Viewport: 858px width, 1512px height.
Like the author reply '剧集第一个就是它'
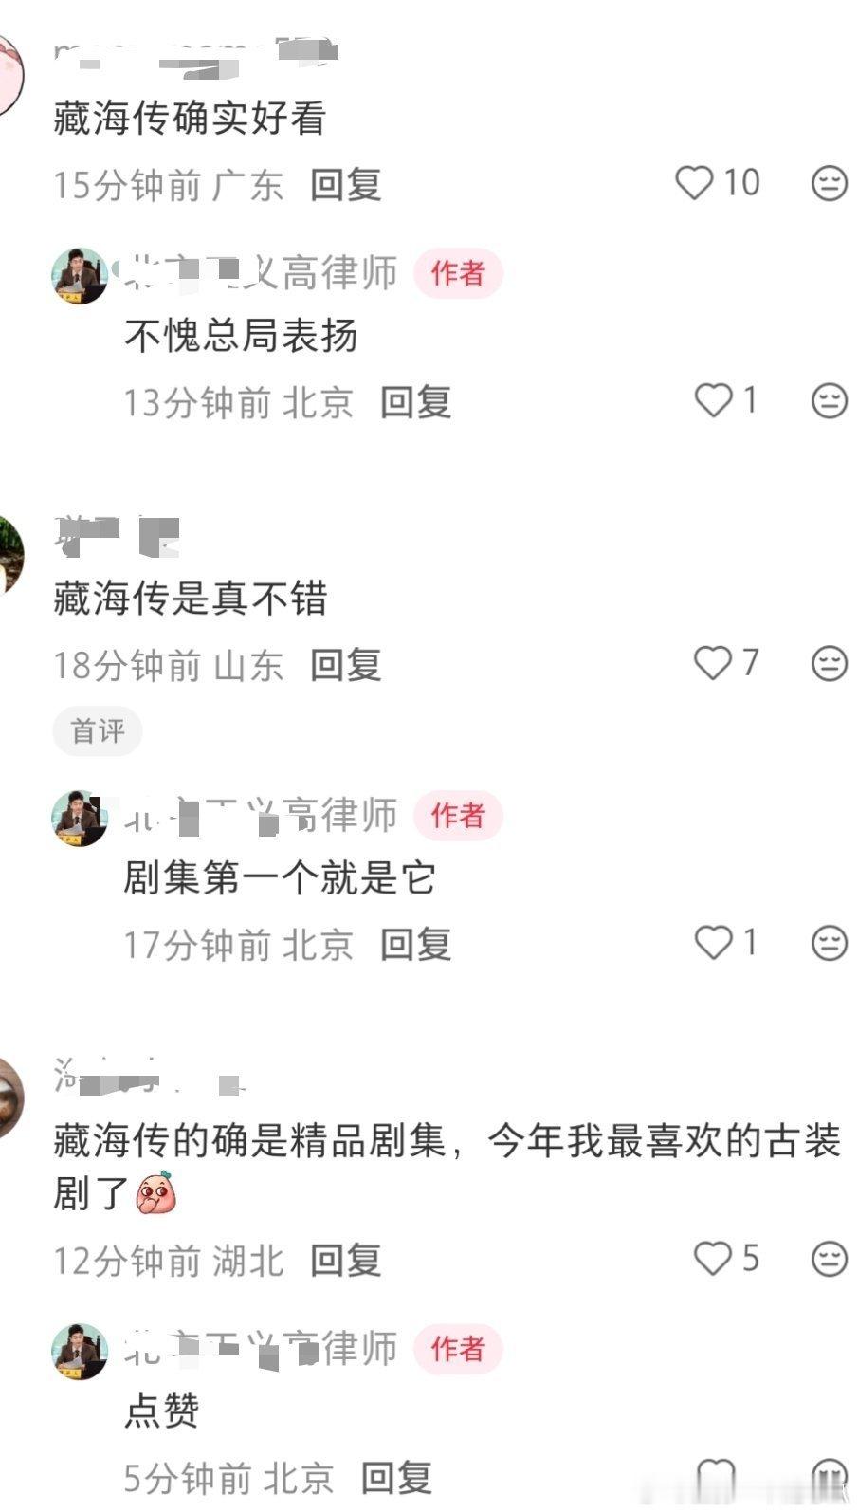coord(714,942)
